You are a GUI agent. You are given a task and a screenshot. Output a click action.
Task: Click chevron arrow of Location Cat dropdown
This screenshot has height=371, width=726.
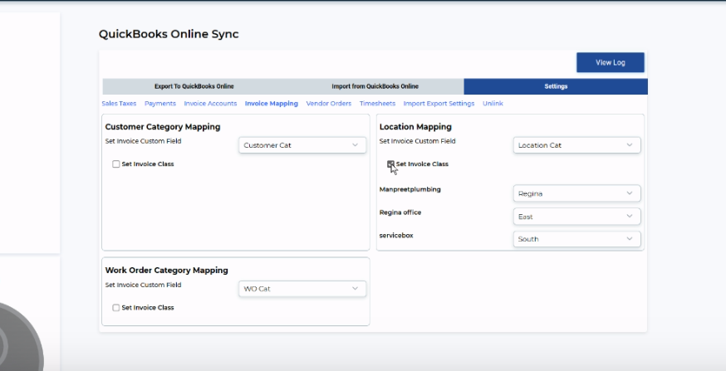pyautogui.click(x=630, y=144)
